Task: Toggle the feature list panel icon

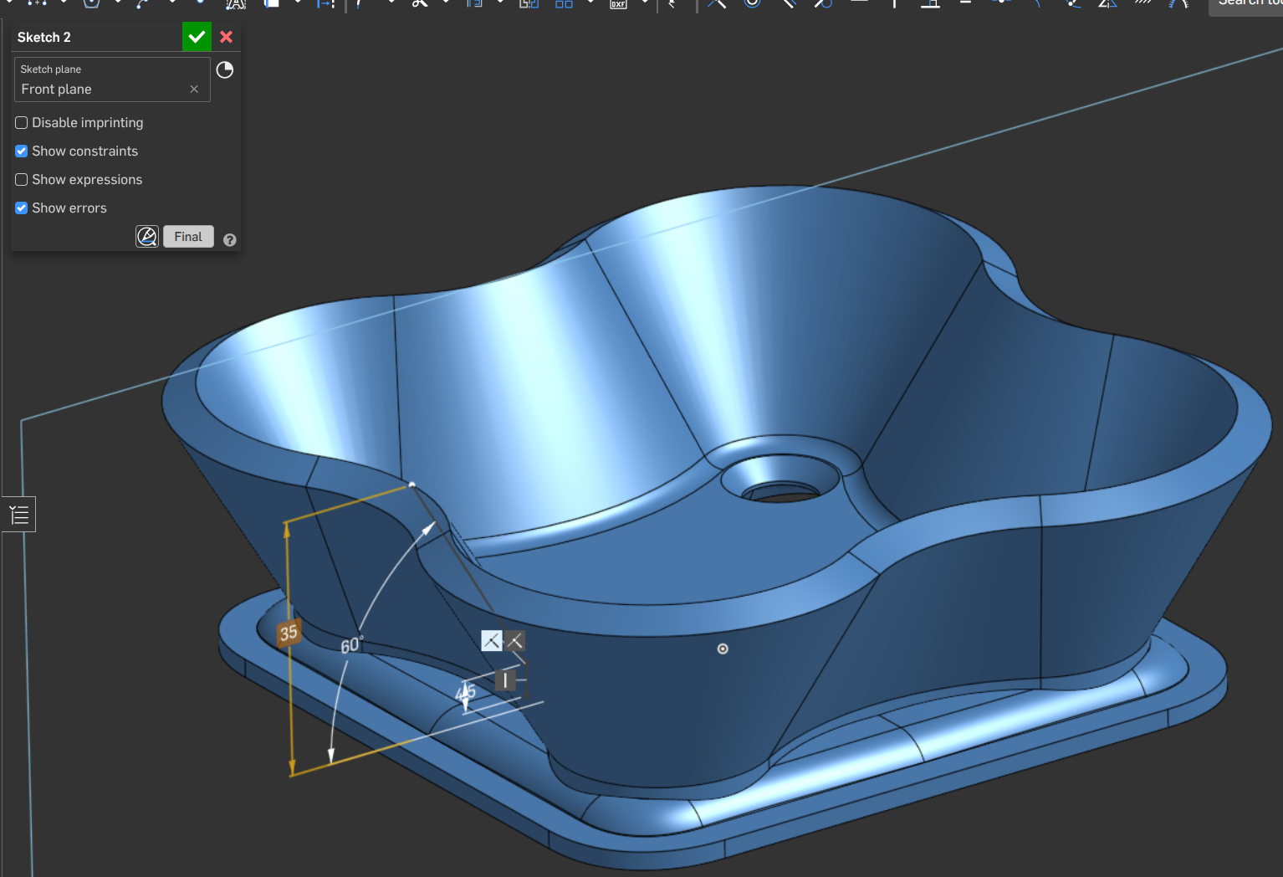Action: coord(19,515)
